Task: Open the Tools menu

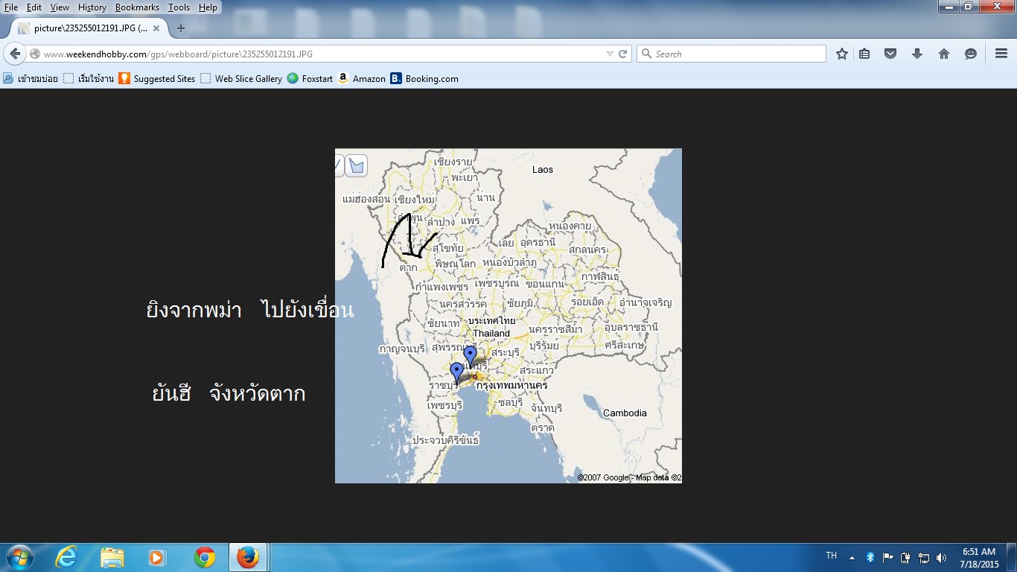Action: pos(179,7)
